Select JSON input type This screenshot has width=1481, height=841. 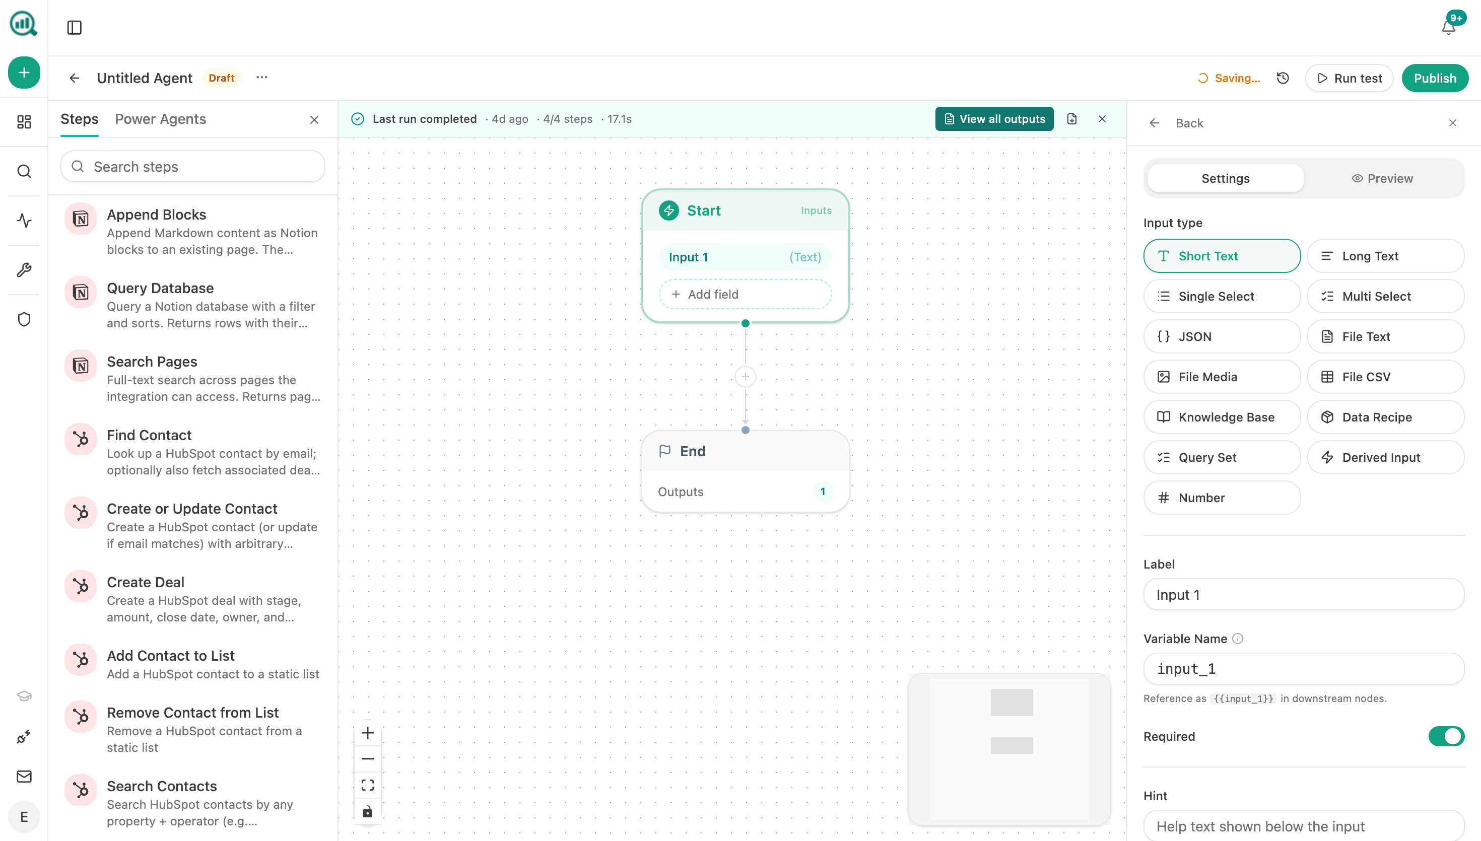tap(1222, 337)
